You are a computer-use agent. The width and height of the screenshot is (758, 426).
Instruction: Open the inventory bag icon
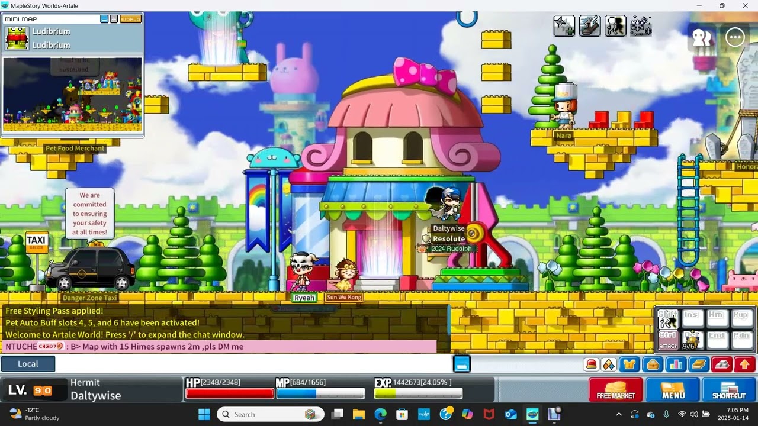click(653, 364)
